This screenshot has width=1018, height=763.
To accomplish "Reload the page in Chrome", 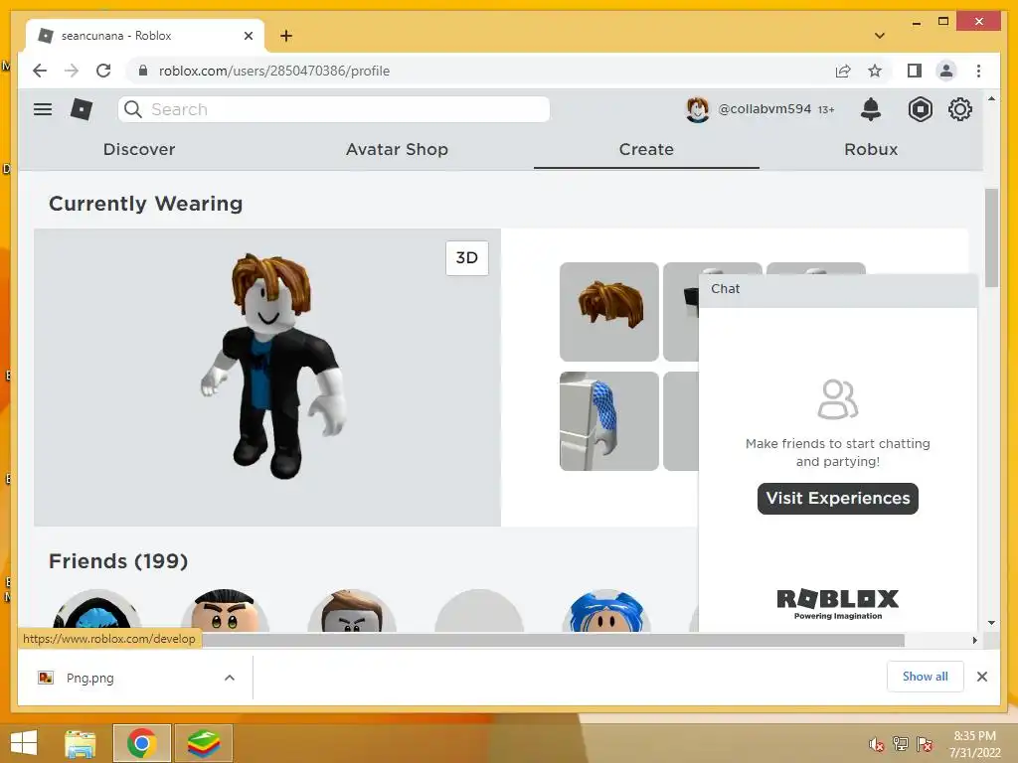I will click(103, 71).
